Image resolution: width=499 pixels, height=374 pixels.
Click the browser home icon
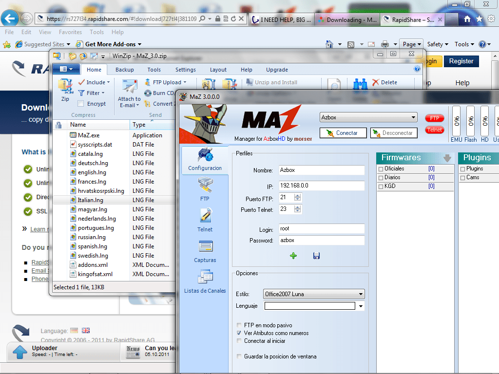[467, 19]
